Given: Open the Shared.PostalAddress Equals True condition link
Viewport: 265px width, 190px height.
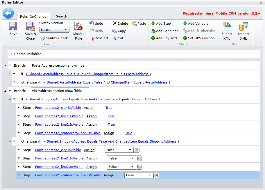Looking at the screenshot, I should coord(89,74).
